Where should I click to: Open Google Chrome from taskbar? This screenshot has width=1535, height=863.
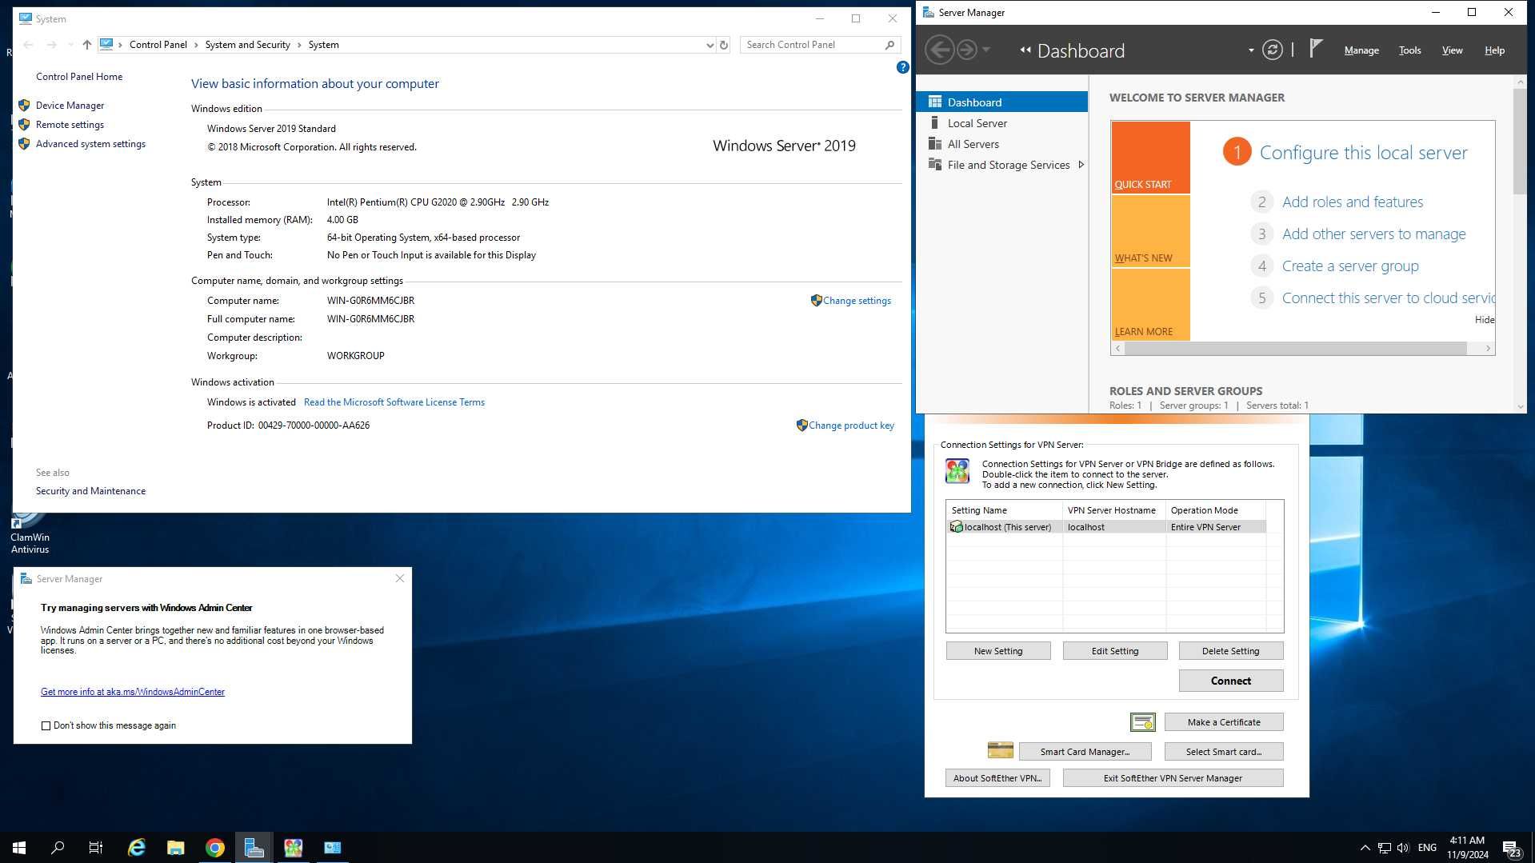pos(214,848)
